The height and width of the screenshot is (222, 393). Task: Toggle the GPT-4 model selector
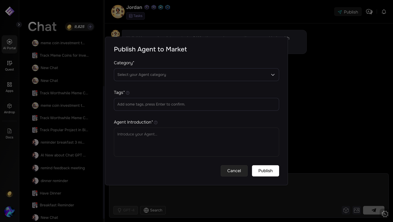126,210
